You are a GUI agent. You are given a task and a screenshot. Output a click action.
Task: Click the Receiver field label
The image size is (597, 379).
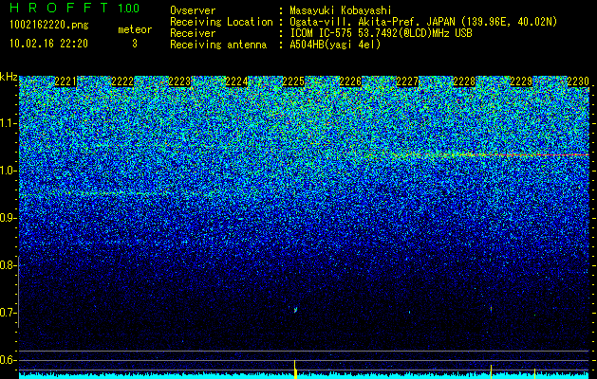pyautogui.click(x=193, y=33)
